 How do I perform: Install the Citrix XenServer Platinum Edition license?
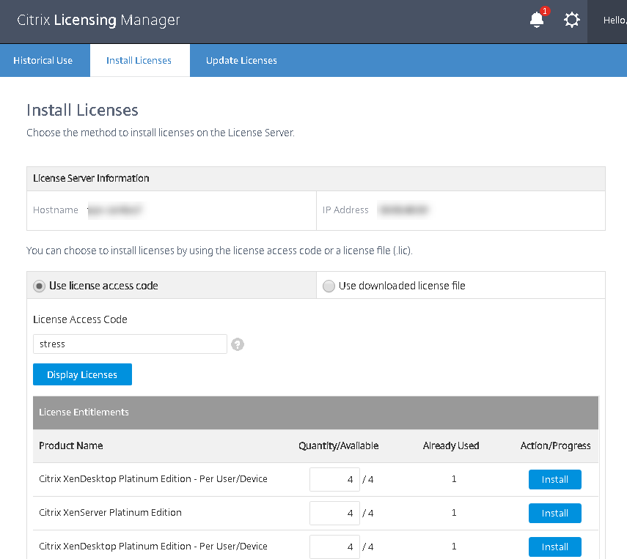[554, 513]
